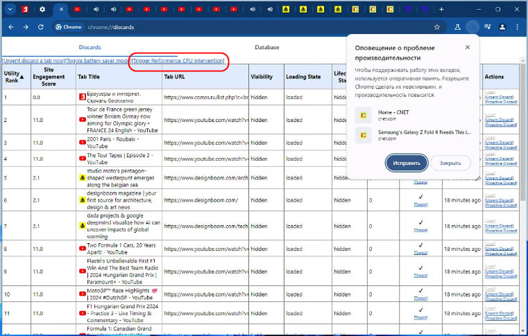Image resolution: width=528 pixels, height=336 pixels.
Task: Switch to the settings gear tab
Action: pyautogui.click(x=42, y=10)
